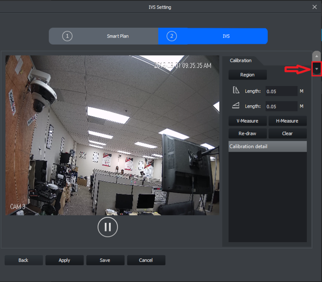Screen dimensions: 322x282
Task: Click the horizontal length ruler icon
Action: pyautogui.click(x=237, y=106)
